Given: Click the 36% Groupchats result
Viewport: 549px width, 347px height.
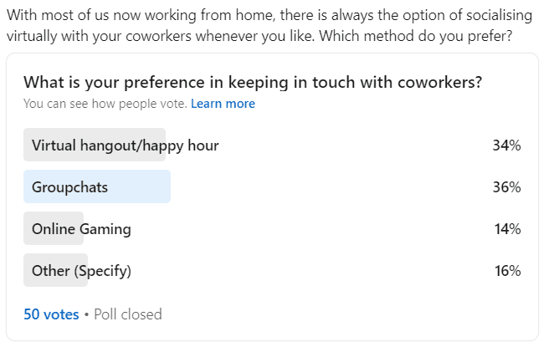Looking at the screenshot, I should point(506,186).
